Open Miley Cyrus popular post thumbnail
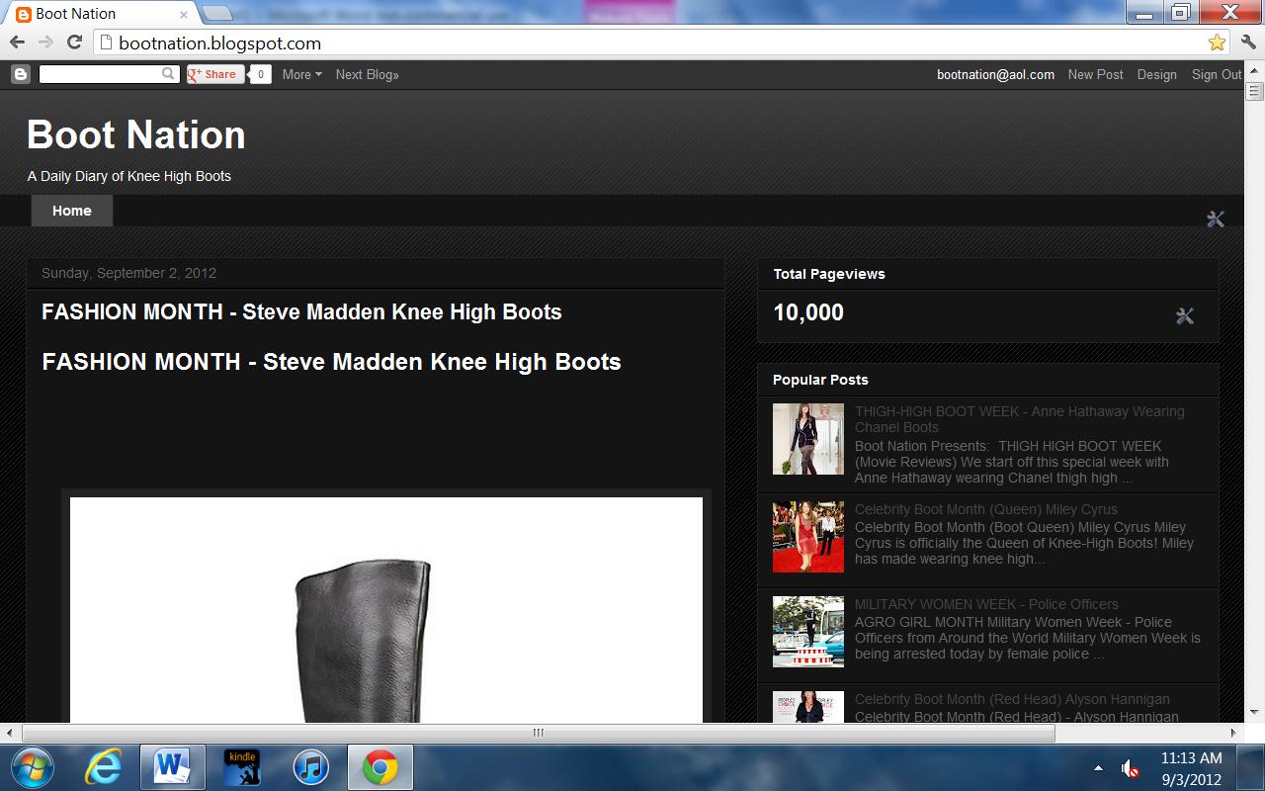The image size is (1265, 791). pyautogui.click(x=808, y=537)
